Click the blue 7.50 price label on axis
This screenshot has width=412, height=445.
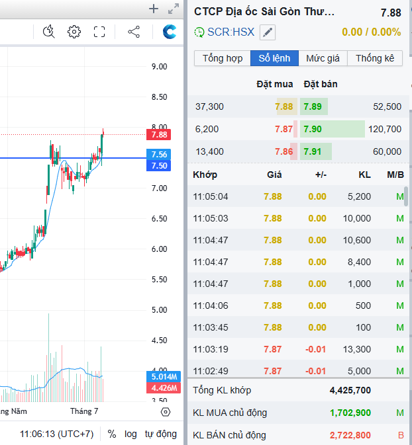pos(159,166)
